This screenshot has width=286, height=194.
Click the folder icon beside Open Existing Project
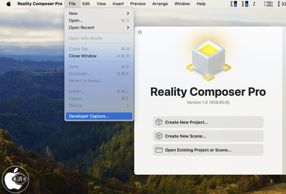159,150
